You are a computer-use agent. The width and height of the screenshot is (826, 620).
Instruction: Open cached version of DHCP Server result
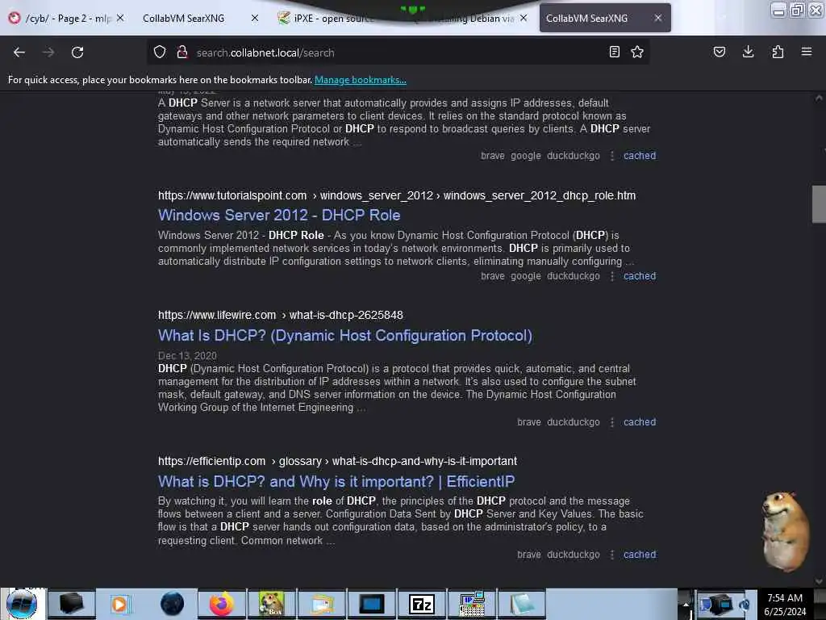pos(640,156)
